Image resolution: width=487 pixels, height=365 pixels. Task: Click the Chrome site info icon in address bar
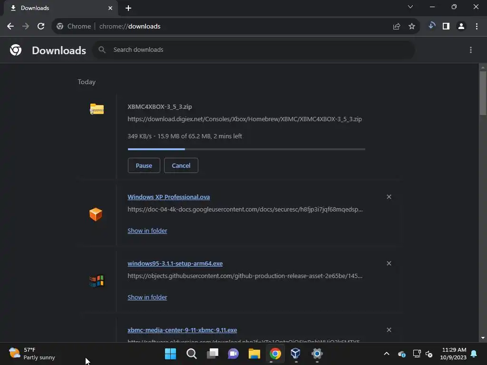[x=60, y=27]
